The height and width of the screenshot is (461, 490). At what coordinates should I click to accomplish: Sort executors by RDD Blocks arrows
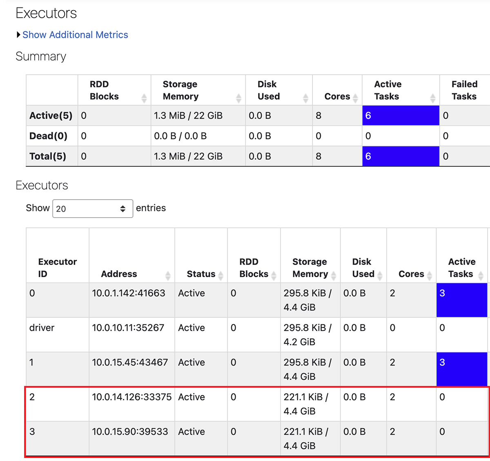(274, 276)
